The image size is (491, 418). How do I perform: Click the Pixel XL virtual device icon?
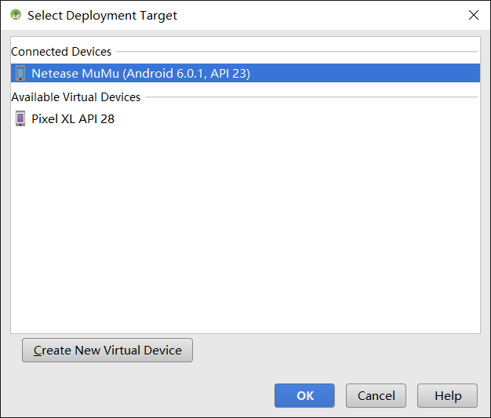[x=20, y=119]
